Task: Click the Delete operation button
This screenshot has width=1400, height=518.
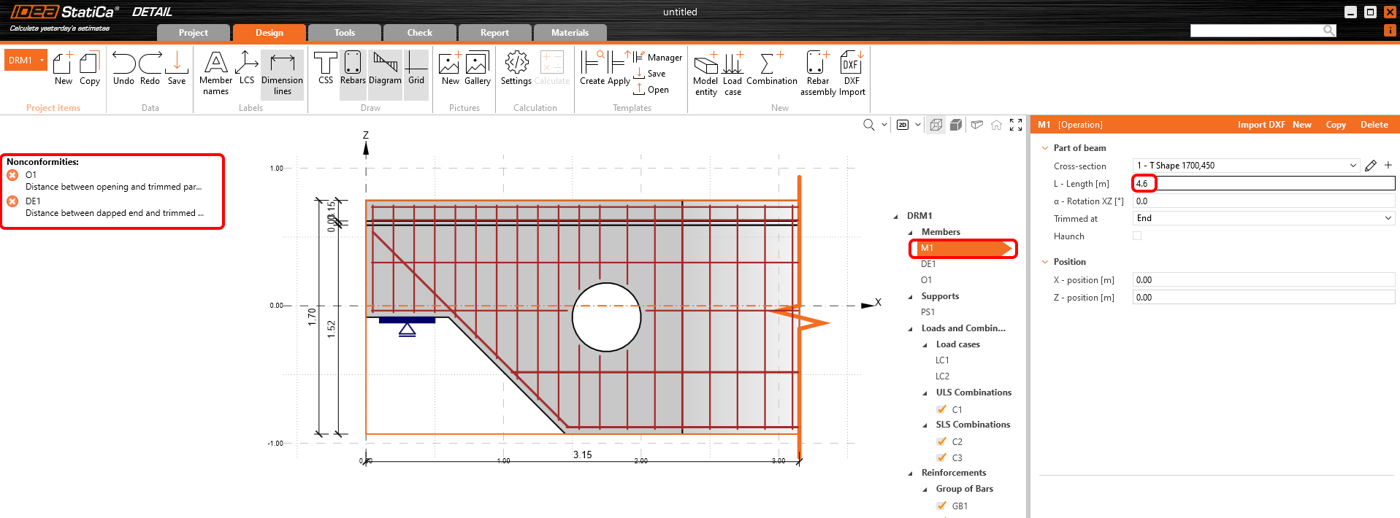Action: click(1374, 125)
